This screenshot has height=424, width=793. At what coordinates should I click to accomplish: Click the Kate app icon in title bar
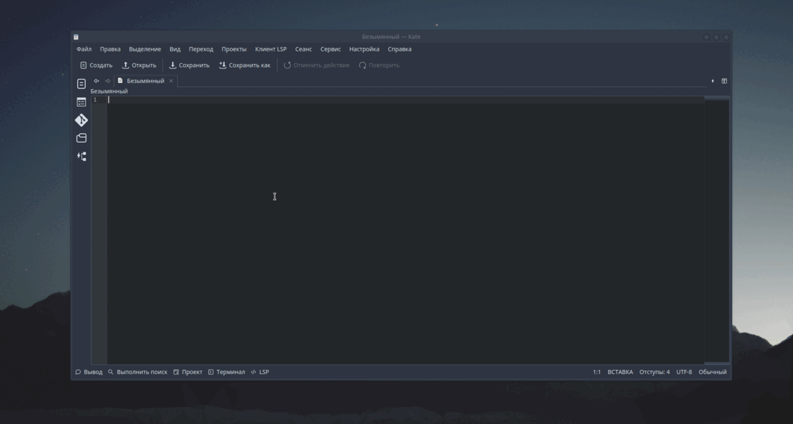(x=76, y=37)
